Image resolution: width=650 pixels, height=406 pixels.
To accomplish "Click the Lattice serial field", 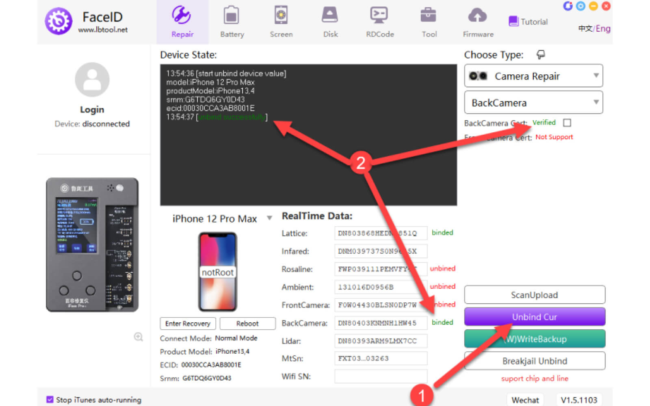I will pos(381,233).
